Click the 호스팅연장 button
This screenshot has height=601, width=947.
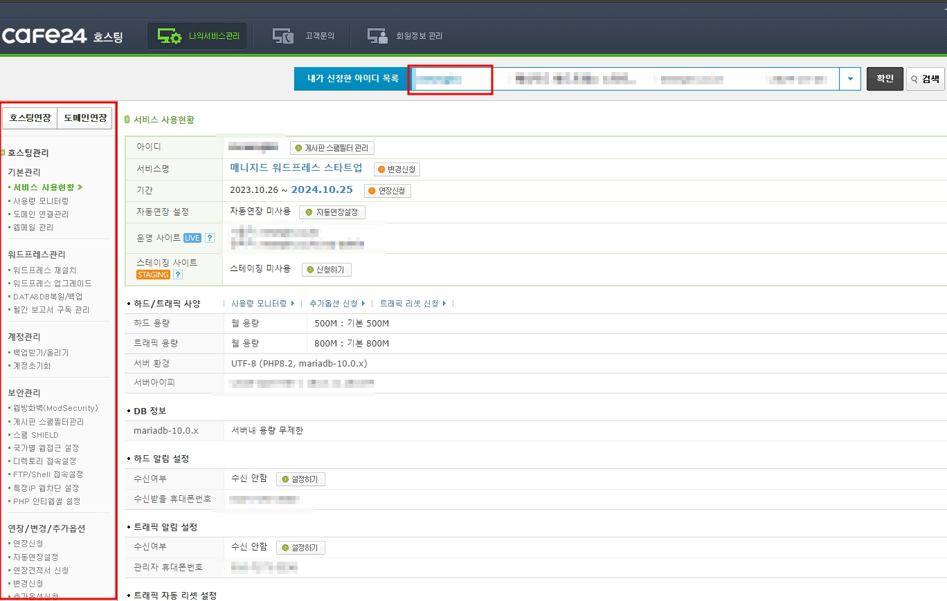pyautogui.click(x=30, y=118)
